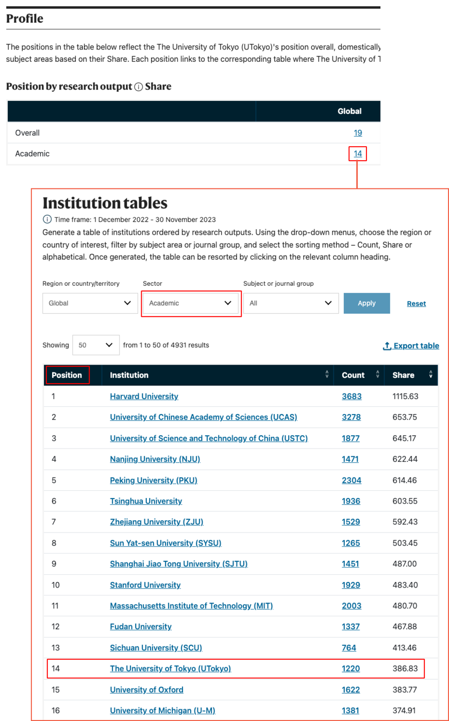Screen dimensions: 449x721
Task: Open the University of Michigan (U-M) link
Action: [162, 711]
